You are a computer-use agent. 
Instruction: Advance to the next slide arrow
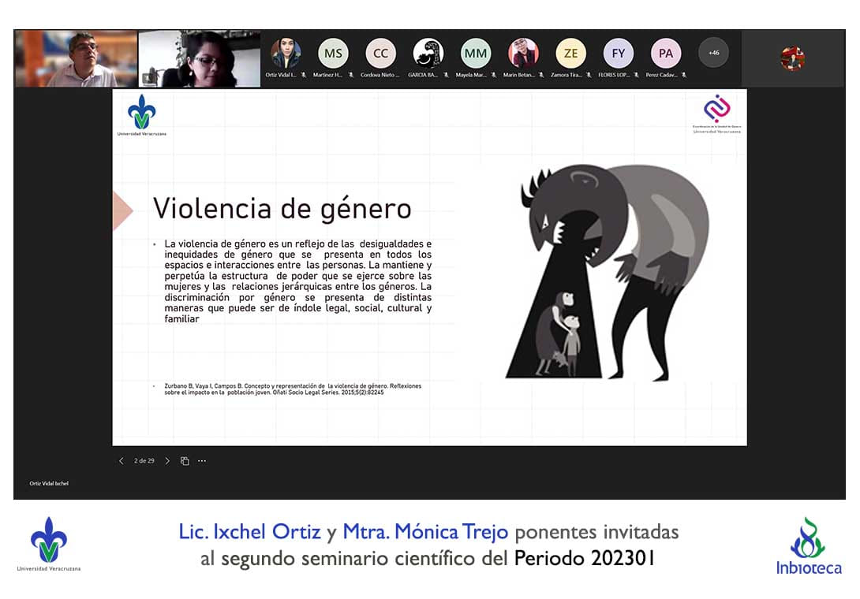pos(167,461)
